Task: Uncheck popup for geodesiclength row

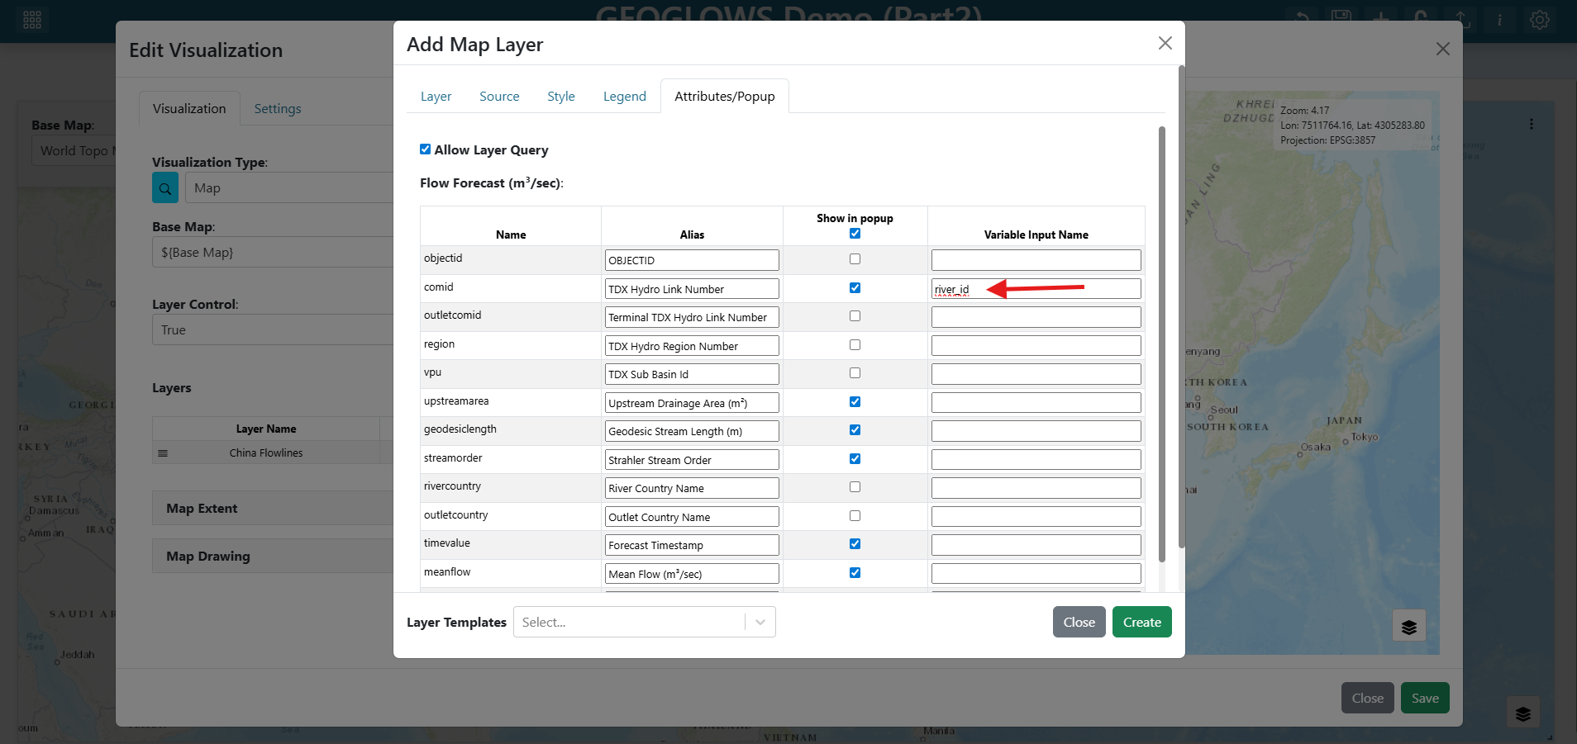Action: pos(855,430)
